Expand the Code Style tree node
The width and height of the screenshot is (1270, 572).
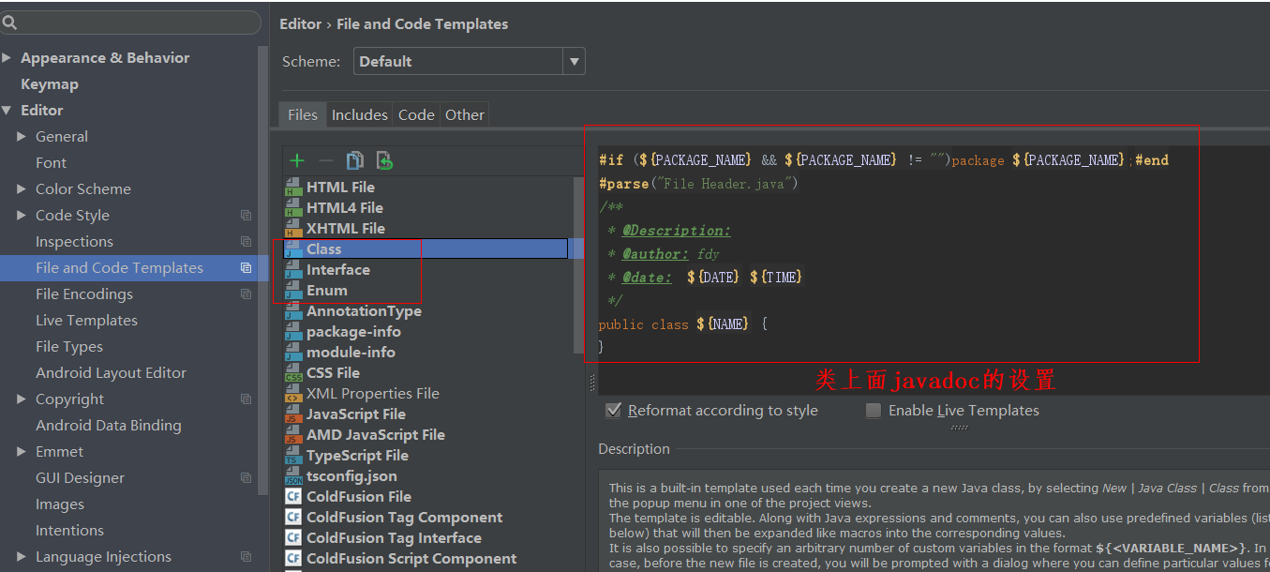click(x=22, y=216)
